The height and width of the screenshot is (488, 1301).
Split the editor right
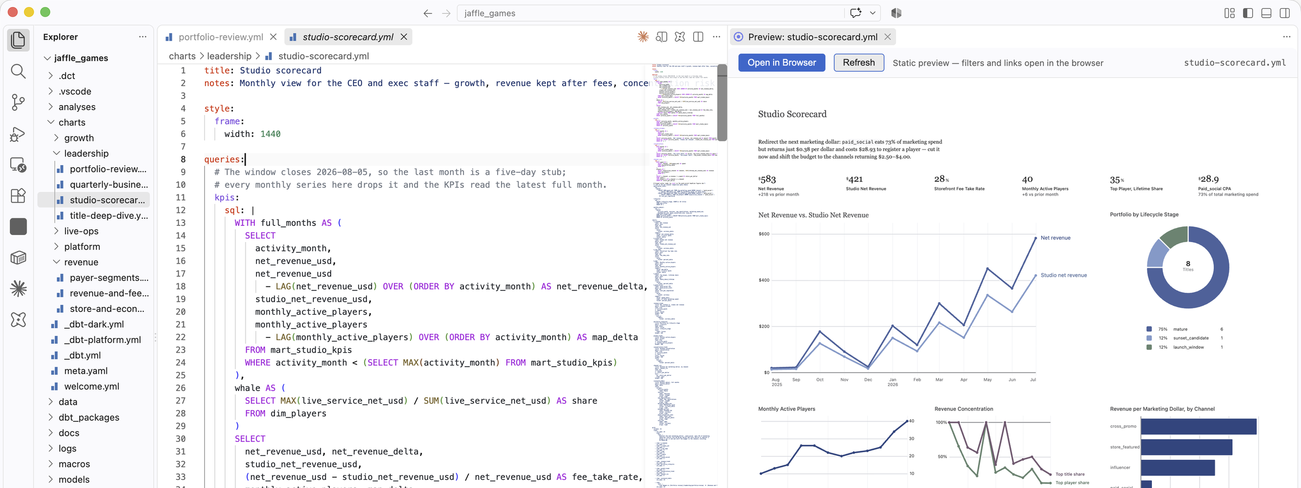click(698, 37)
